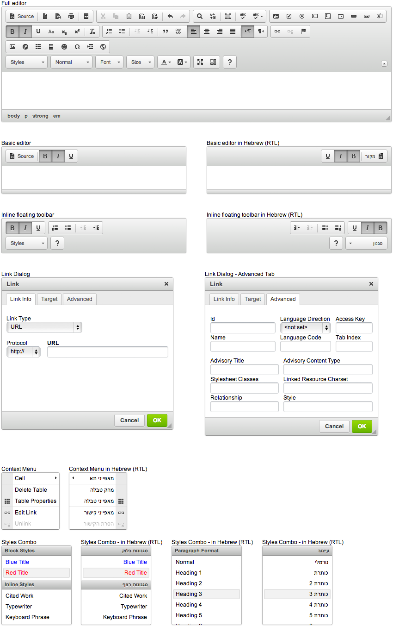
Task: Expand the Link Type URL dropdown
Action: (x=44, y=327)
